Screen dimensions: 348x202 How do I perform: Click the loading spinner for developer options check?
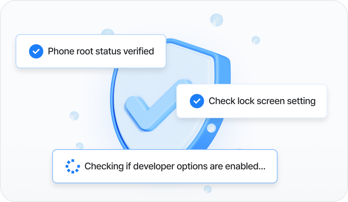tap(73, 166)
